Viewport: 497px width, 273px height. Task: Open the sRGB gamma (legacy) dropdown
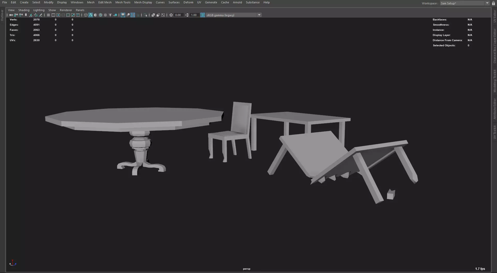coord(233,15)
